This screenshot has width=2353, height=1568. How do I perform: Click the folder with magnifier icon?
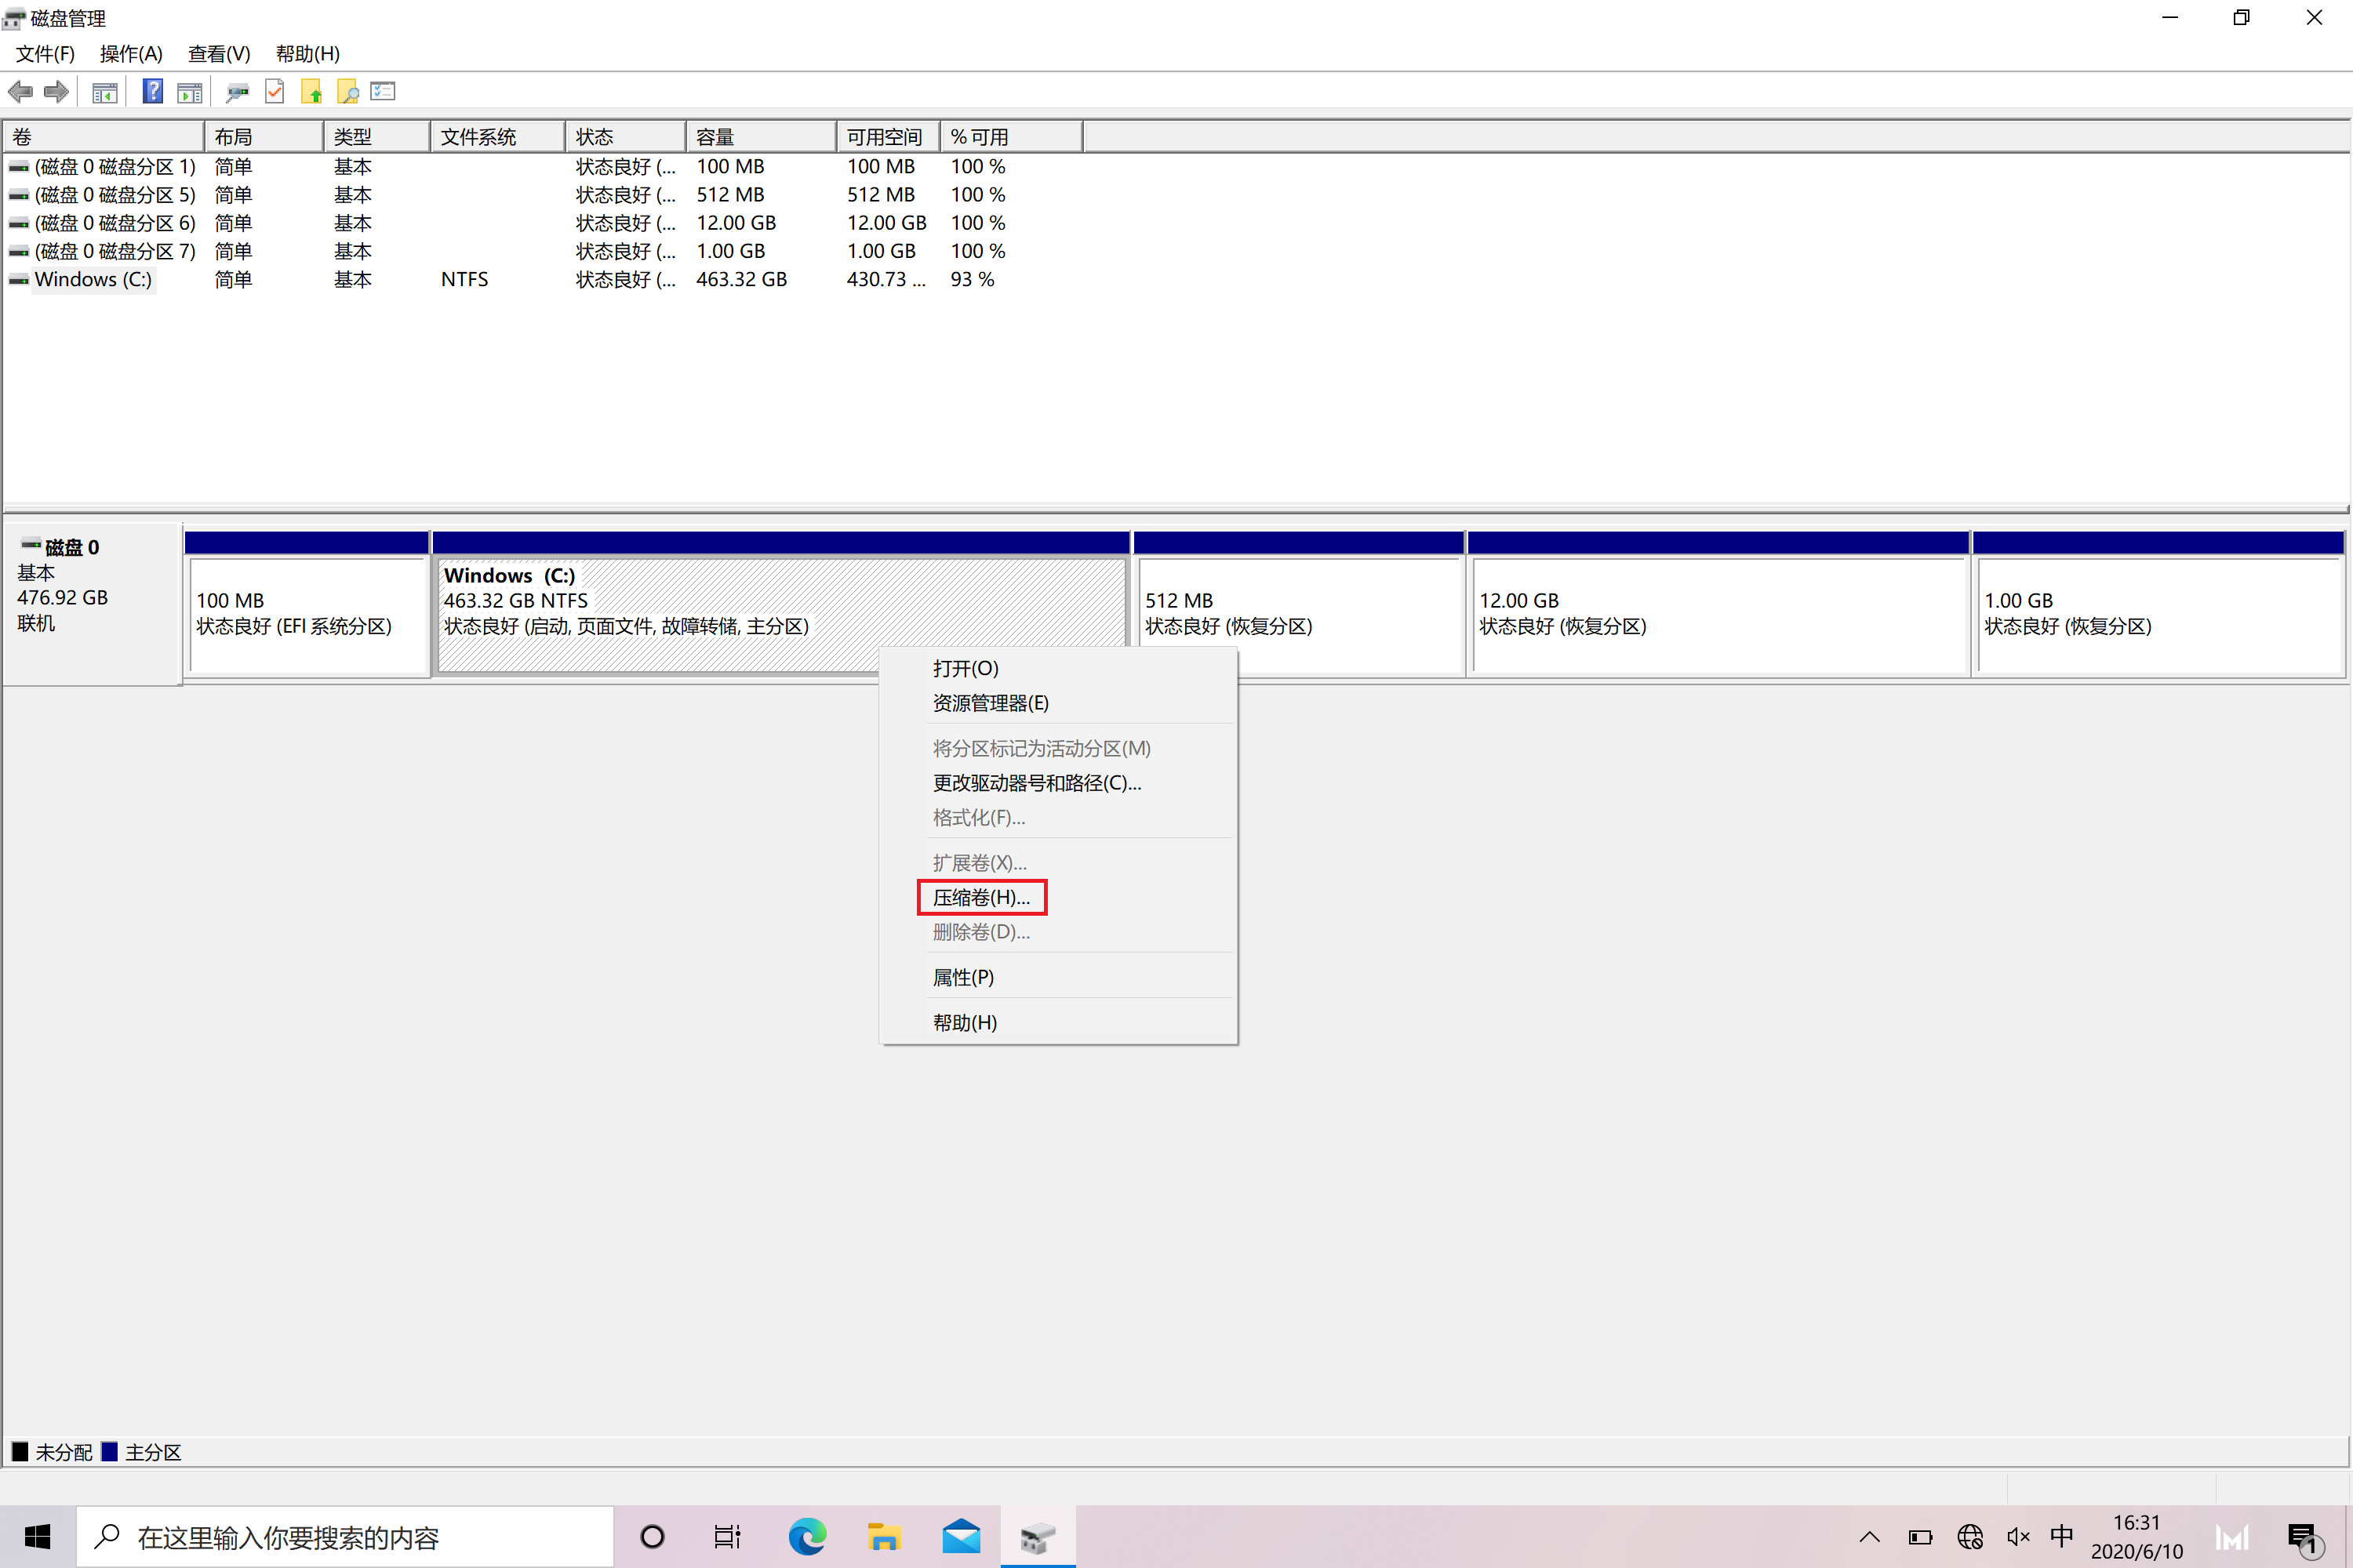(347, 92)
